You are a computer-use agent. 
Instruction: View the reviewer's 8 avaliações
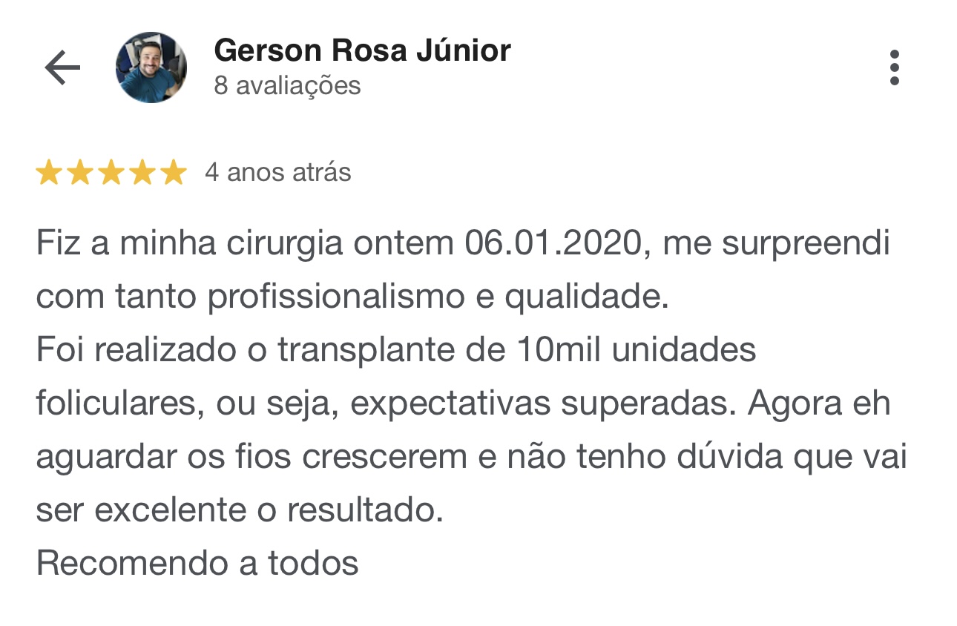(287, 86)
